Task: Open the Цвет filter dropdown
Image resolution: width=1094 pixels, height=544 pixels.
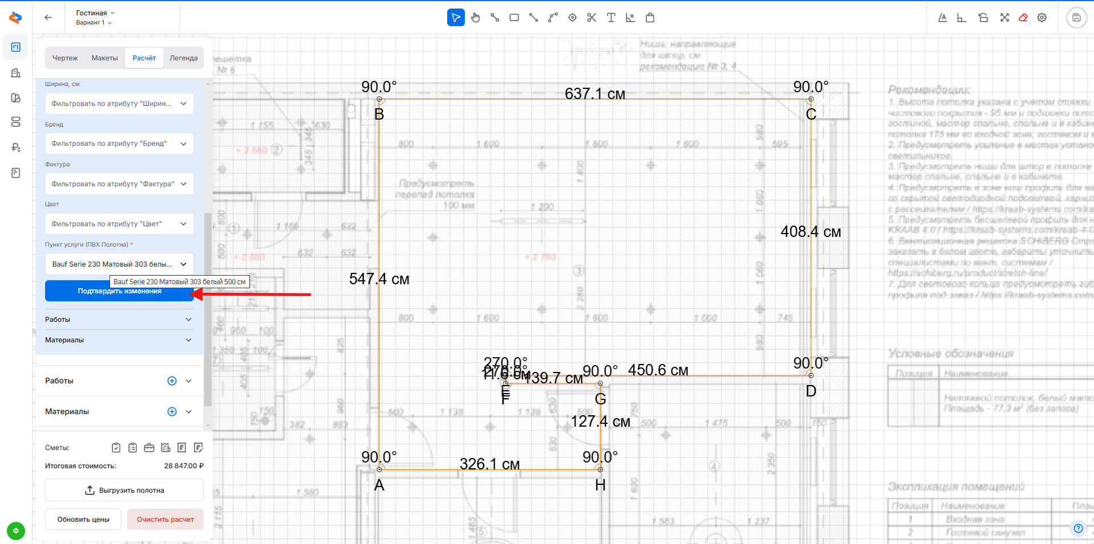Action: click(x=119, y=224)
